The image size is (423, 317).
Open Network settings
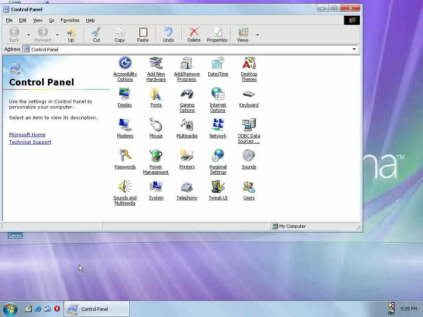(x=218, y=128)
